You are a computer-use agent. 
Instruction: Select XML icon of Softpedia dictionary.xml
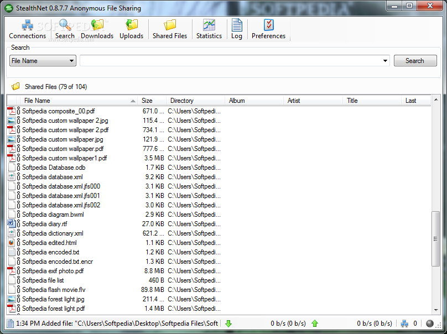point(12,233)
